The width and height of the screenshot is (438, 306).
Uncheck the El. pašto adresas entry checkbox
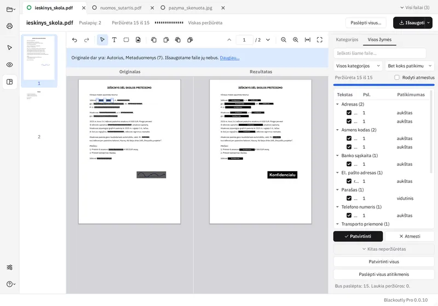[349, 181]
